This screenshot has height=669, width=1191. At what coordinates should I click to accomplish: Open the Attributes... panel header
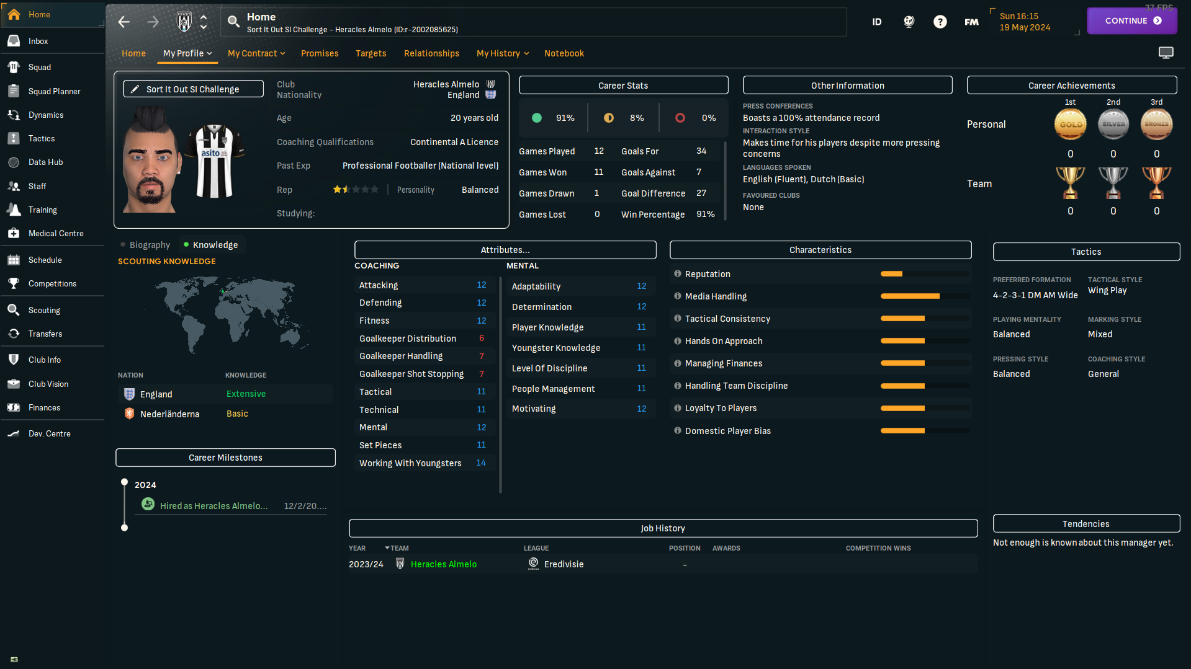click(505, 250)
